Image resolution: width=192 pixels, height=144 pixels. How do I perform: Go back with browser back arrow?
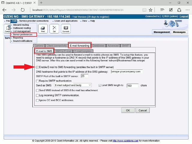(x=4, y=10)
